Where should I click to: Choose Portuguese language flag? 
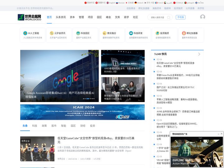pos(189,3)
